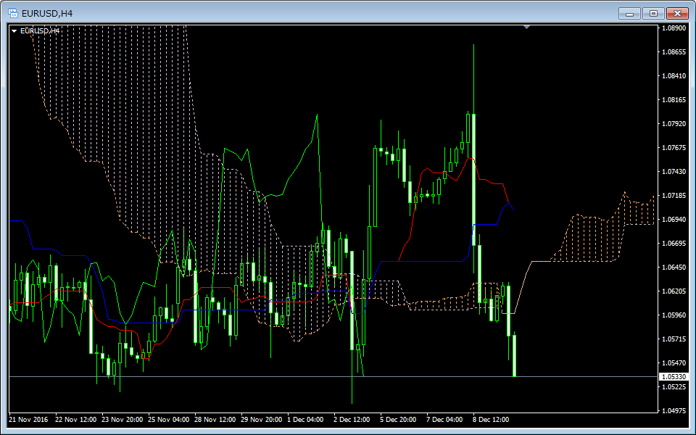Click the 21 Nov 2016 date label
This screenshot has width=696, height=435.
(28, 419)
